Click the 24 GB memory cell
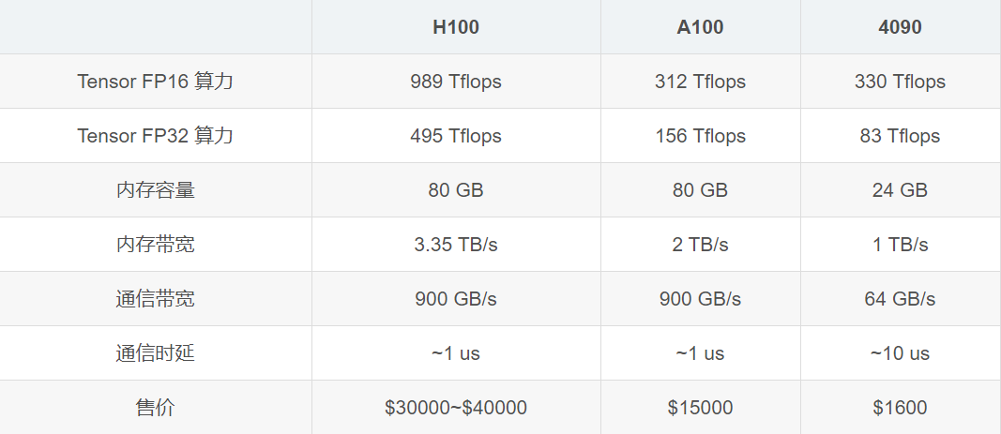The height and width of the screenshot is (434, 1001). click(x=900, y=190)
